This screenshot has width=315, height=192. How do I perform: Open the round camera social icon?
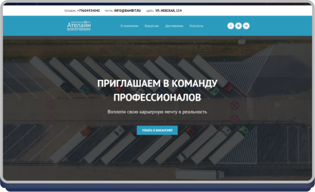click(x=238, y=26)
